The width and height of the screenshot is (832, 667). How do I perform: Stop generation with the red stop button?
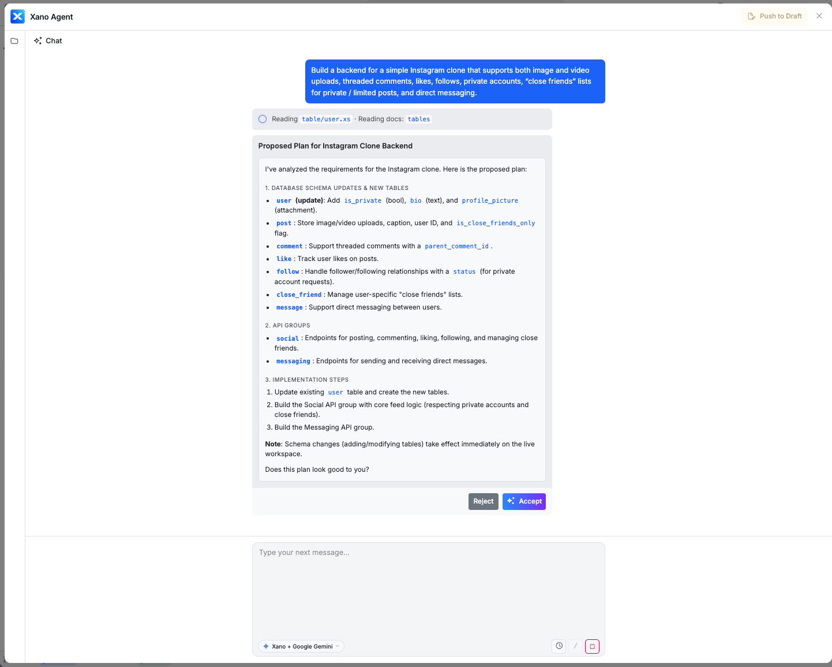pos(592,646)
